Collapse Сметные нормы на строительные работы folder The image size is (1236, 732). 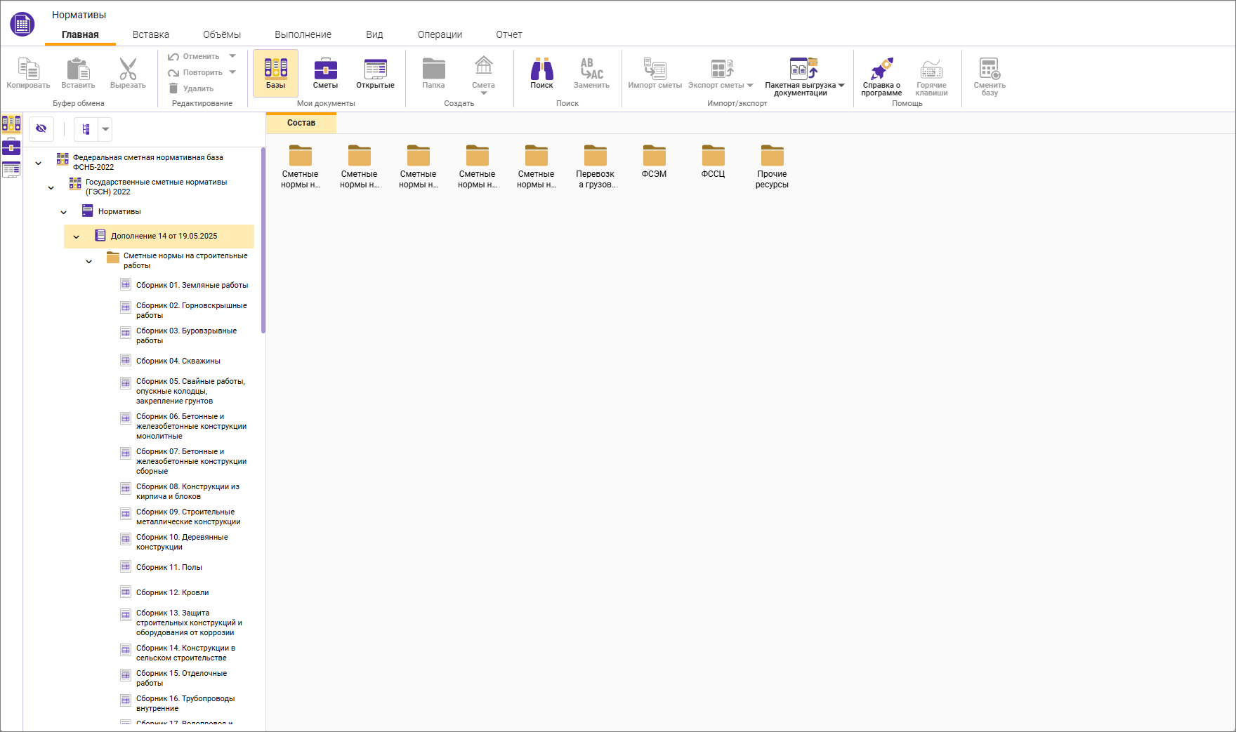[89, 261]
